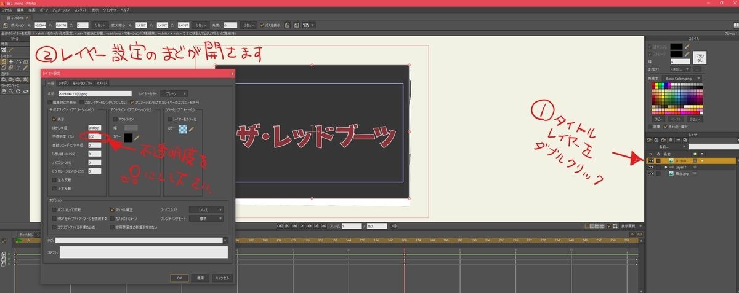Select the Rotate Workspace tool
This screenshot has width=739, height=293.
[x=18, y=92]
